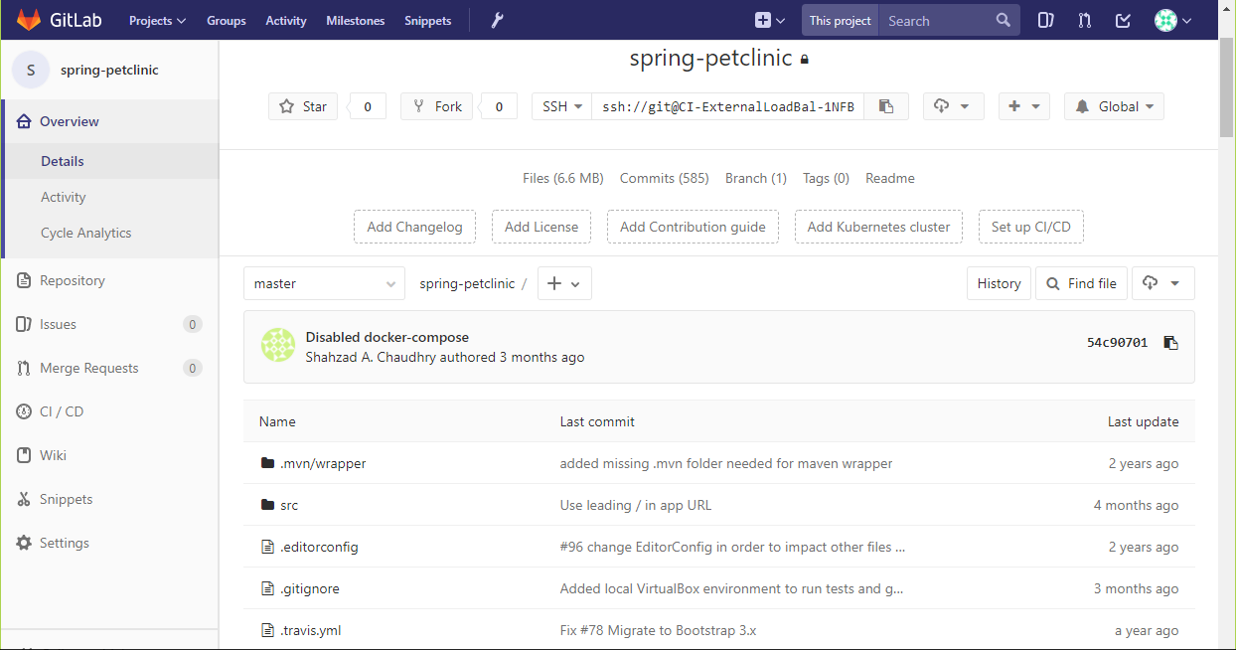
Task: View Branch (1)
Action: click(756, 178)
